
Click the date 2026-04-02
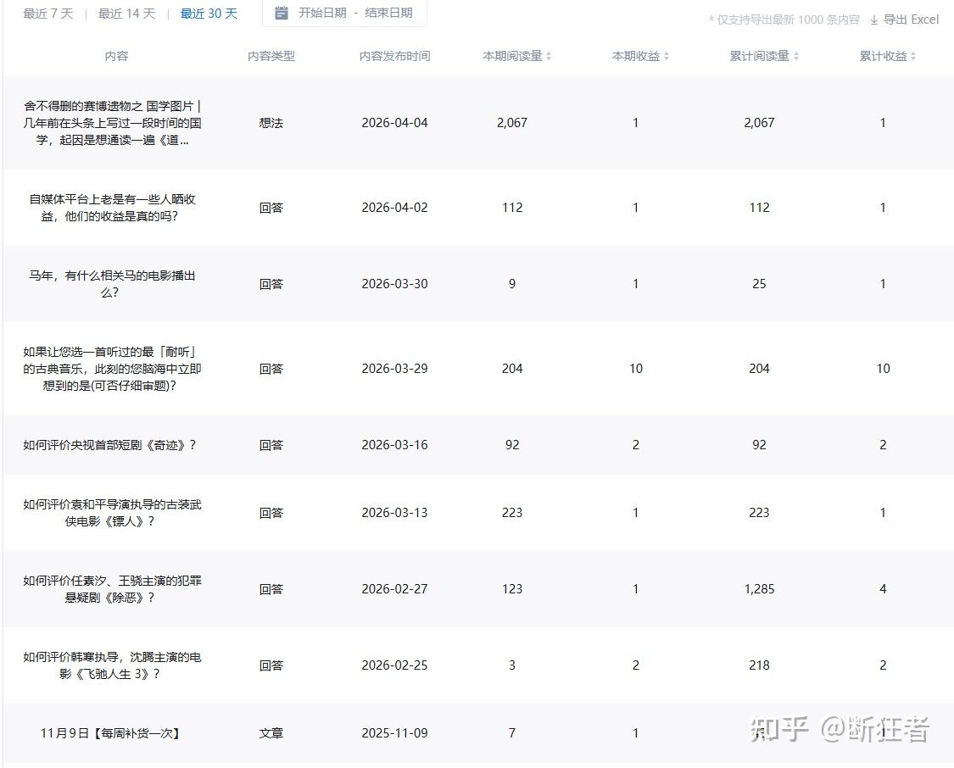pyautogui.click(x=394, y=208)
